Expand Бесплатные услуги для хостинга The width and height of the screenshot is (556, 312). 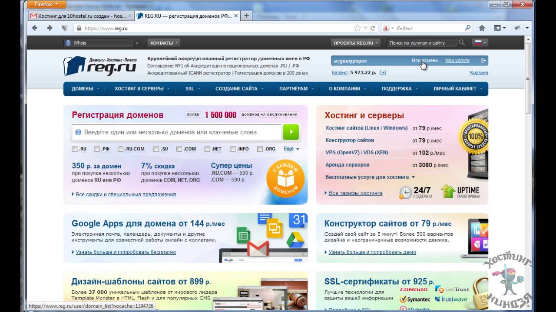[370, 177]
